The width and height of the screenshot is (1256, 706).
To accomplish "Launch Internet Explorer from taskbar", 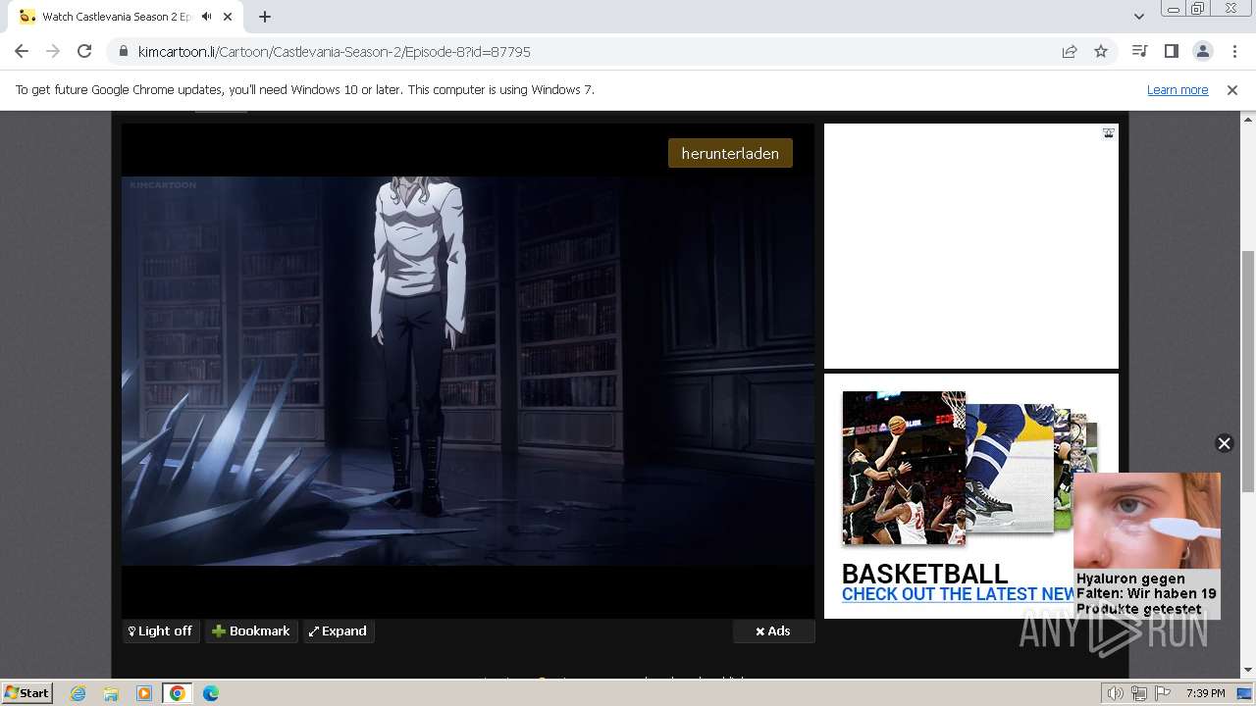I will click(78, 693).
